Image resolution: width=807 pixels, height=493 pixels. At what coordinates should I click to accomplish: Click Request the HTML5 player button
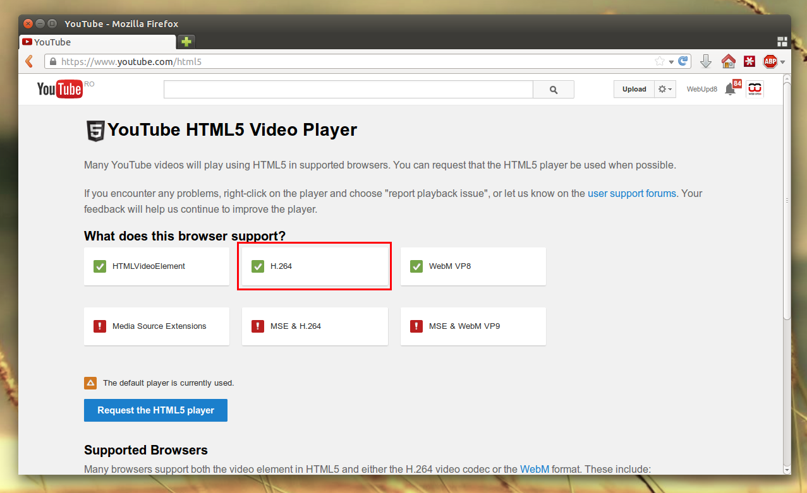tap(155, 410)
